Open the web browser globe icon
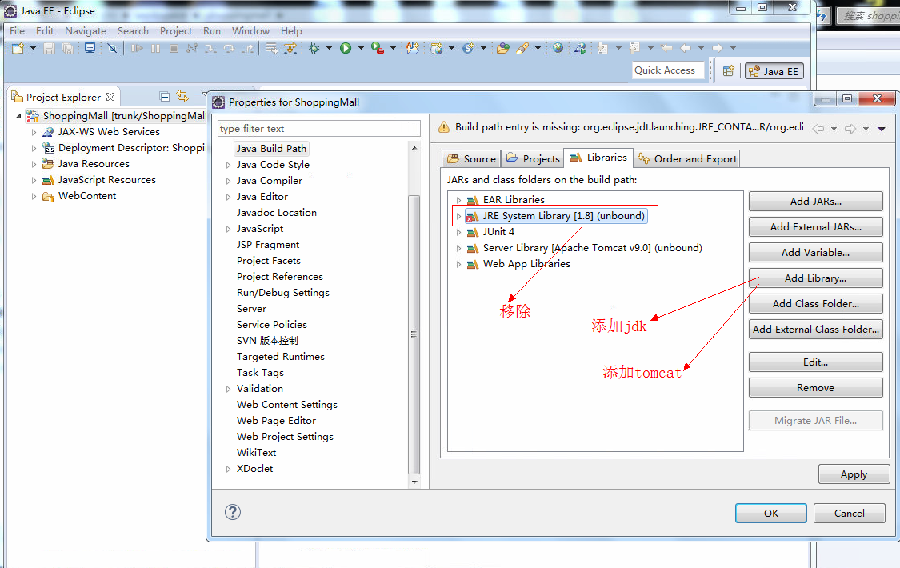 click(558, 49)
